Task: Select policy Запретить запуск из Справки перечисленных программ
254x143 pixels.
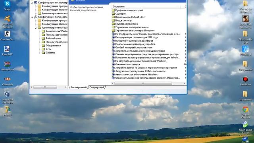Action: coord(144,68)
